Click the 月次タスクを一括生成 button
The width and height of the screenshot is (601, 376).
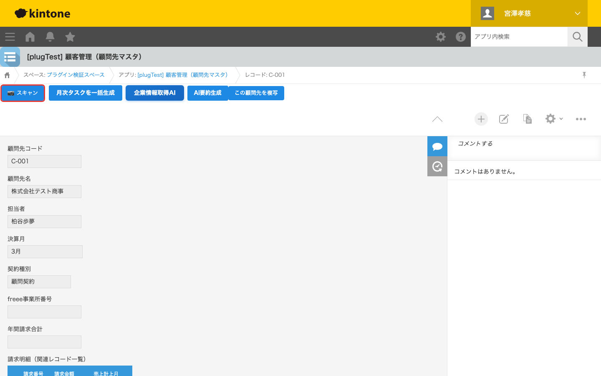pyautogui.click(x=86, y=93)
